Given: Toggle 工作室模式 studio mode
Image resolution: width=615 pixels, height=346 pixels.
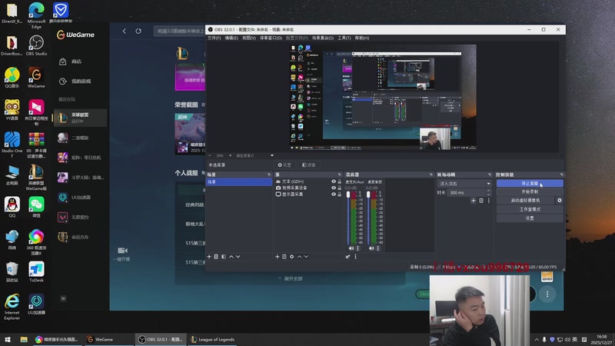Looking at the screenshot, I should pyautogui.click(x=530, y=209).
